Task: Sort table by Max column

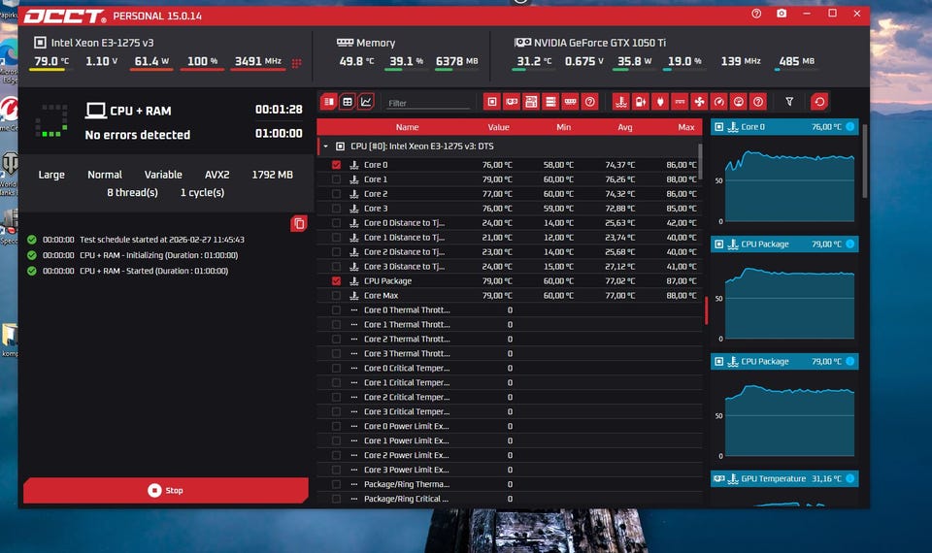Action: point(686,127)
